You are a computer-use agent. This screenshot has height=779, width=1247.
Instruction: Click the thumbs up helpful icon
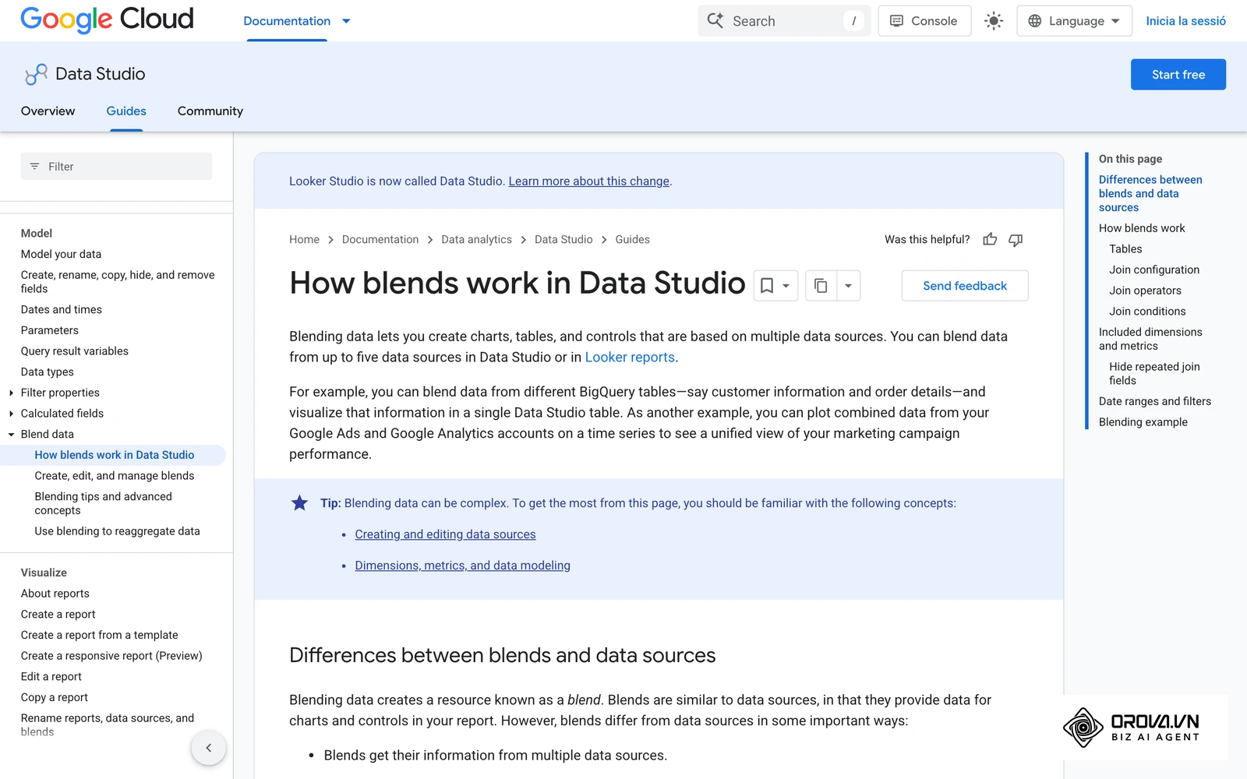click(990, 239)
